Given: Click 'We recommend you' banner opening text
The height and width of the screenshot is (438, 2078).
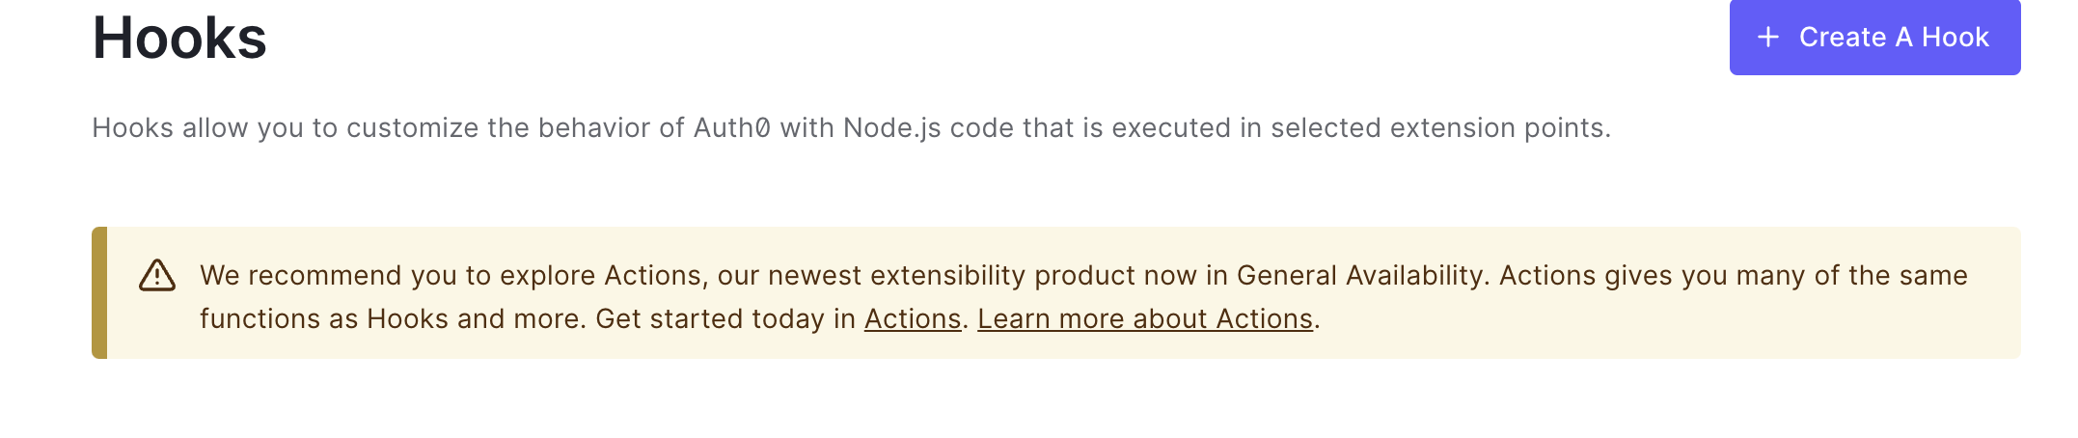Looking at the screenshot, I should (328, 276).
